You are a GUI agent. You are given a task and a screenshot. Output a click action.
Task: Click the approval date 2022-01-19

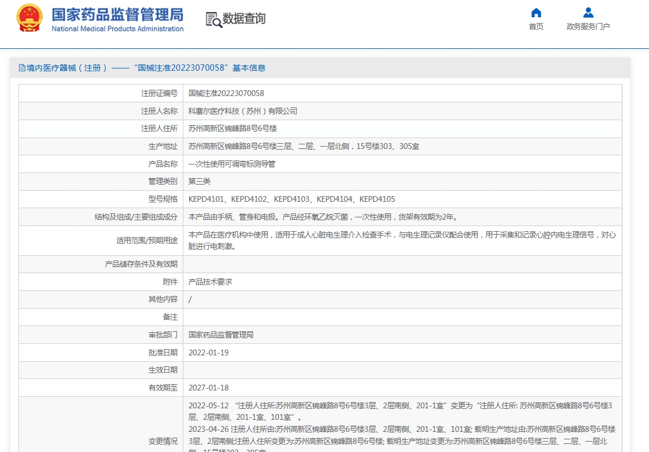coord(209,353)
